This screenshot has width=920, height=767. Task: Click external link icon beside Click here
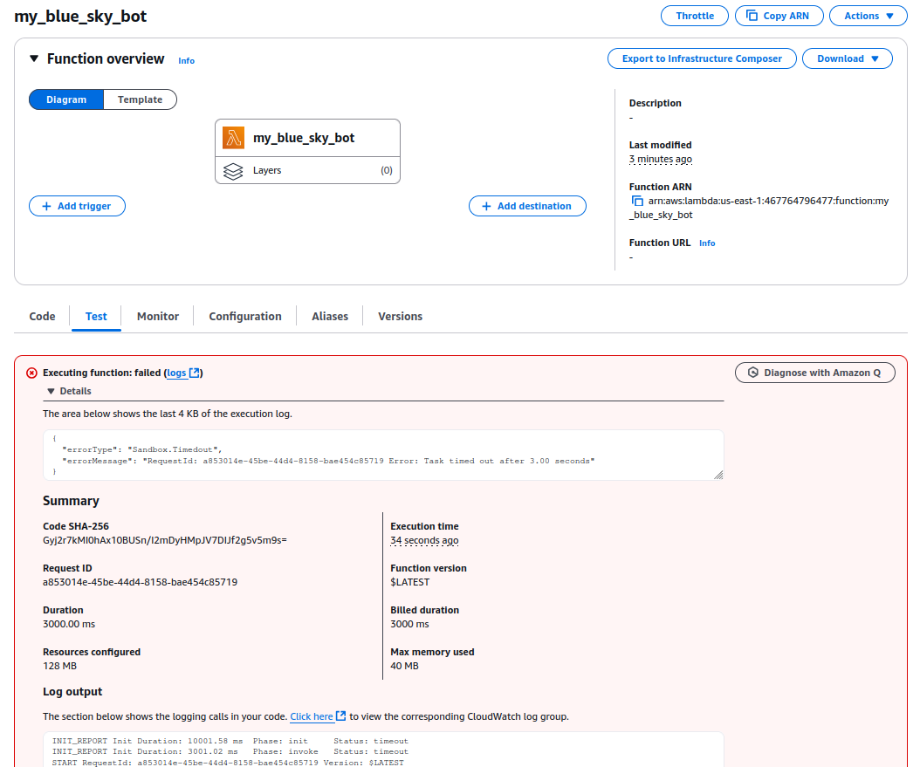coord(340,716)
